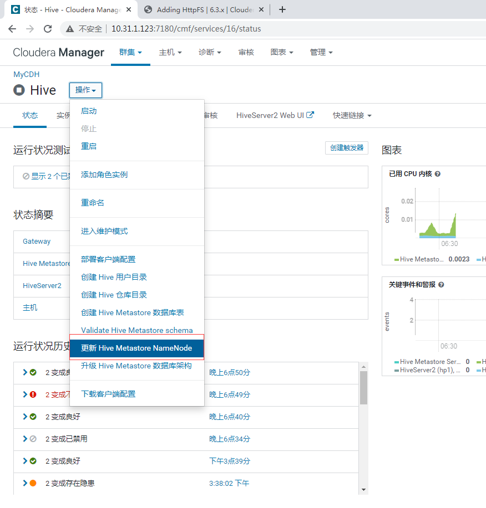486x508 pixels.
Task: Select 更新 Hive Metastore NameNode entry
Action: (137, 348)
